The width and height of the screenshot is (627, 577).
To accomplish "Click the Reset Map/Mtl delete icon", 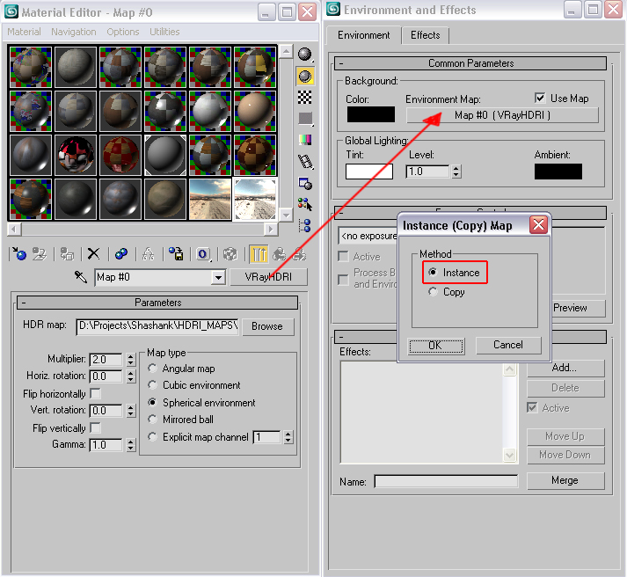I will 93,254.
